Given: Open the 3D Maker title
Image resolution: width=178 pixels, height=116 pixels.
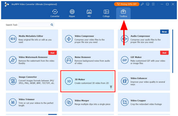Looking at the screenshot, I should tap(80, 79).
